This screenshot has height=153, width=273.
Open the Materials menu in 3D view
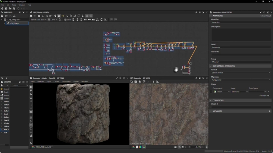coord(41,81)
